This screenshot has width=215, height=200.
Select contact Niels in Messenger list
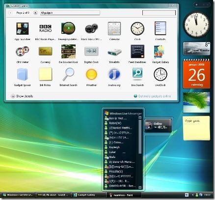[112, 157]
